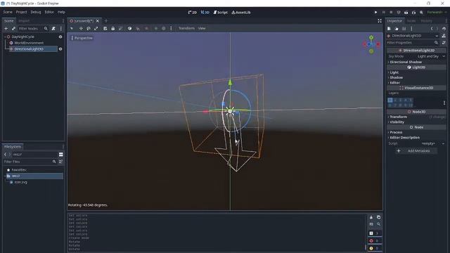Open the Debug menu
Screen dimensions: 450x253
(x=36, y=12)
